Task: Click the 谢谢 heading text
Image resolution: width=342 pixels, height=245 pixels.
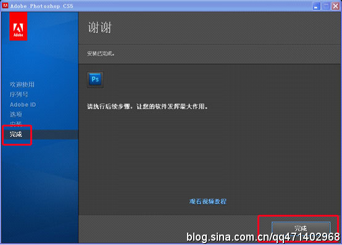Action: [x=100, y=28]
